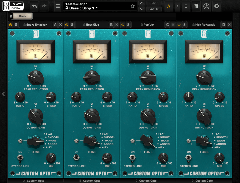
Task: Flip the Stereo Link switch on module B
Action: (x=76, y=157)
